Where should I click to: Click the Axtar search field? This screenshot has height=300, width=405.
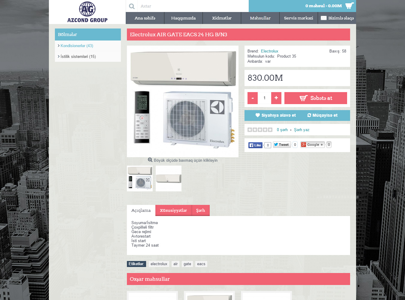[193, 6]
